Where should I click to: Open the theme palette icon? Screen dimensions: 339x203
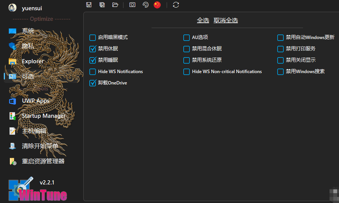pos(145,5)
